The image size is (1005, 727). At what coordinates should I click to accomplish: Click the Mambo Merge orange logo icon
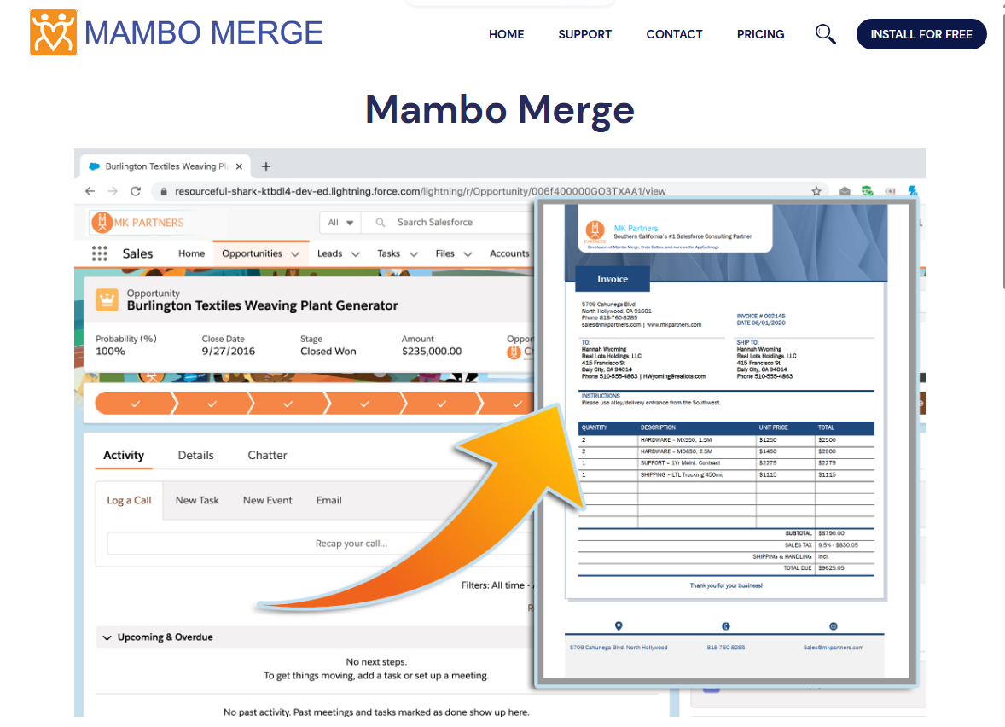tap(53, 32)
